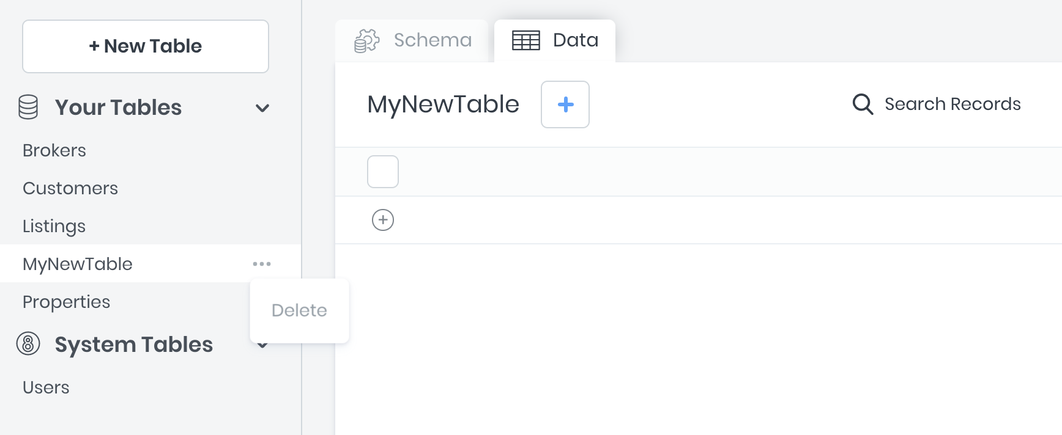Toggle the select-all rows checkbox
The image size is (1062, 435).
point(383,172)
